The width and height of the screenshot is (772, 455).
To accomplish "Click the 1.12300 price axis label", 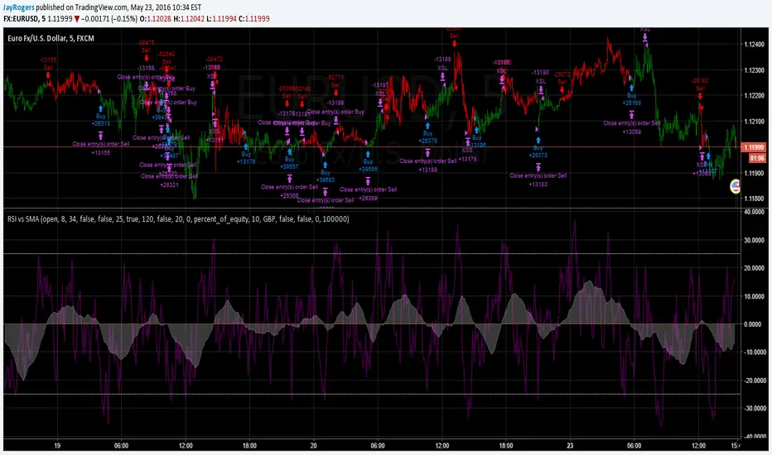I will (x=754, y=69).
